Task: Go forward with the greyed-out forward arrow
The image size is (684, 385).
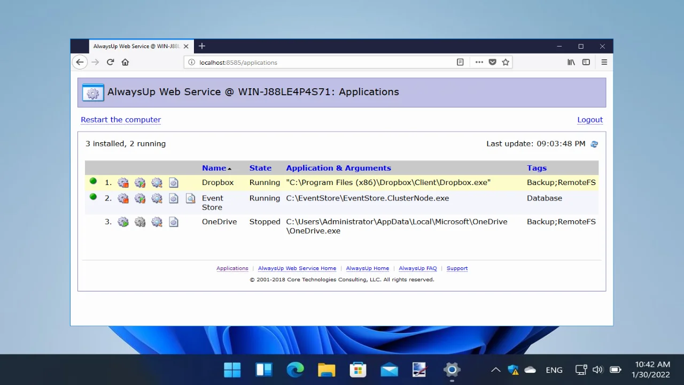Action: [95, 62]
